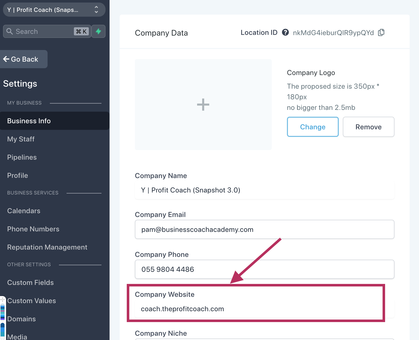The width and height of the screenshot is (419, 340).
Task: Click the Go Back arrow button
Action: click(24, 59)
